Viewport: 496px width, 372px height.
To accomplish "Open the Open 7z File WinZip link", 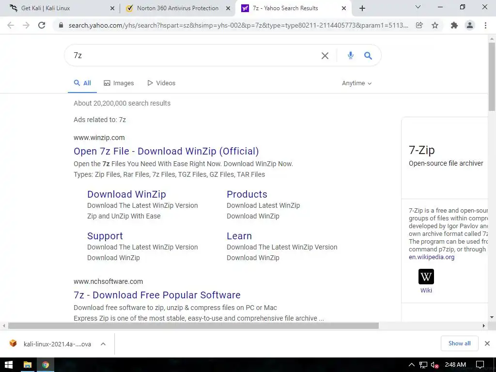I will 166,151.
